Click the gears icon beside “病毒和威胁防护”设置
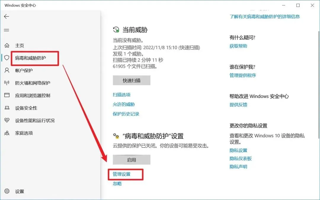Viewport: 320px width, 200px height. point(116,136)
